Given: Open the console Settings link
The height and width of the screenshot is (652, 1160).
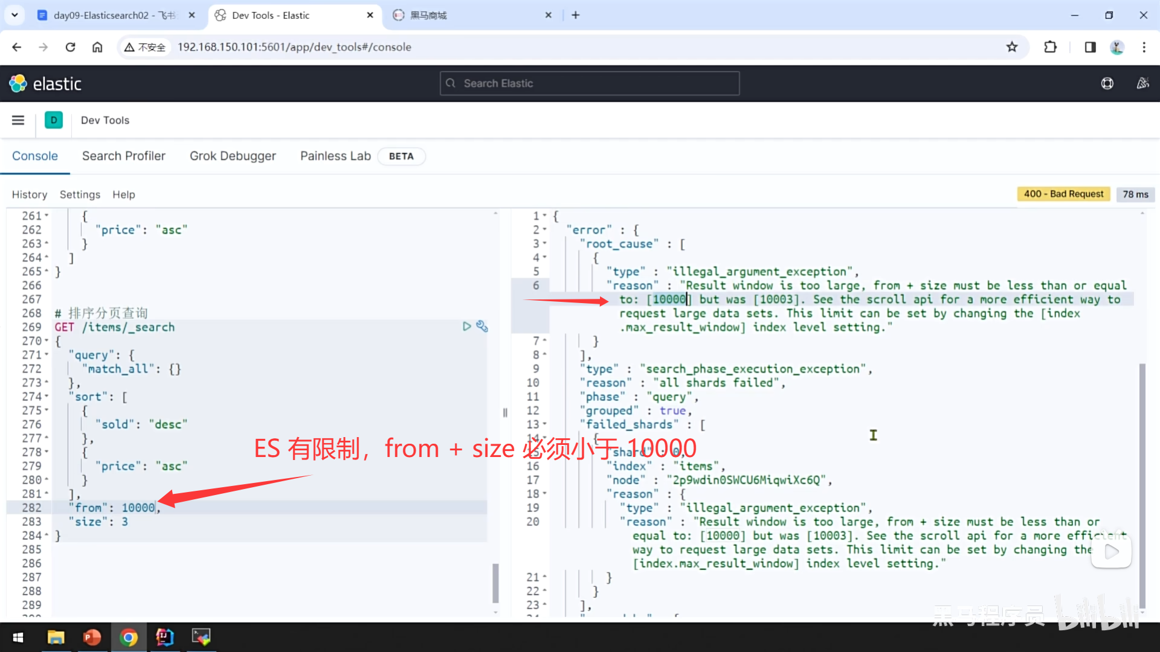Looking at the screenshot, I should coord(80,194).
